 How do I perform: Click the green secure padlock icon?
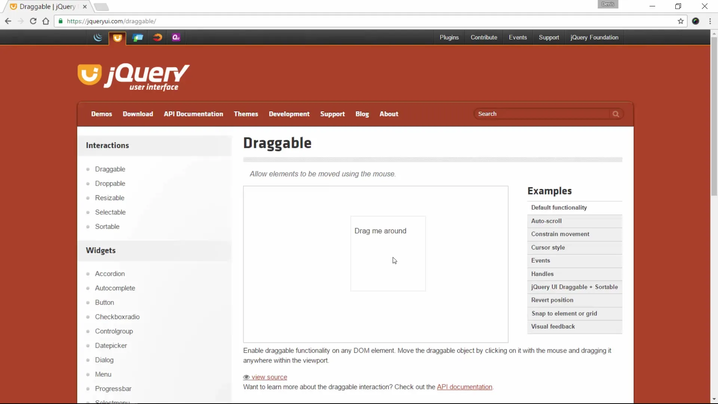click(x=61, y=21)
